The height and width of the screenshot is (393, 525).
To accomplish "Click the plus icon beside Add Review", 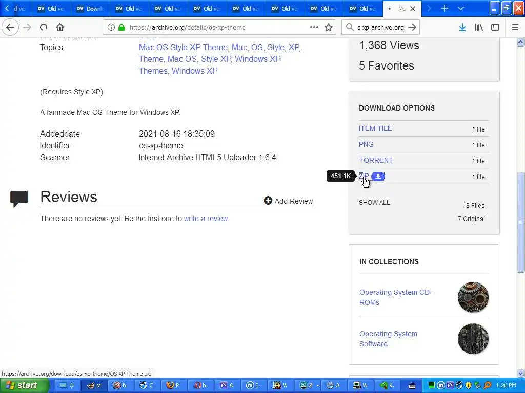I will [x=268, y=201].
